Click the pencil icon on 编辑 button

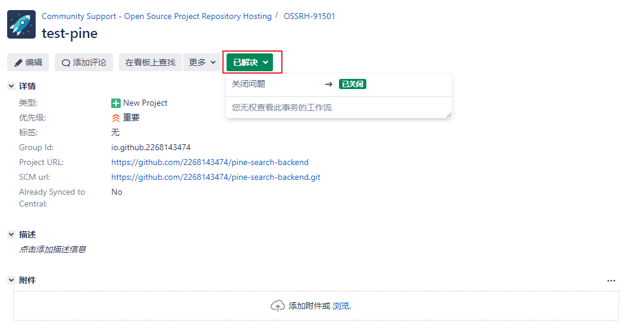click(x=18, y=63)
